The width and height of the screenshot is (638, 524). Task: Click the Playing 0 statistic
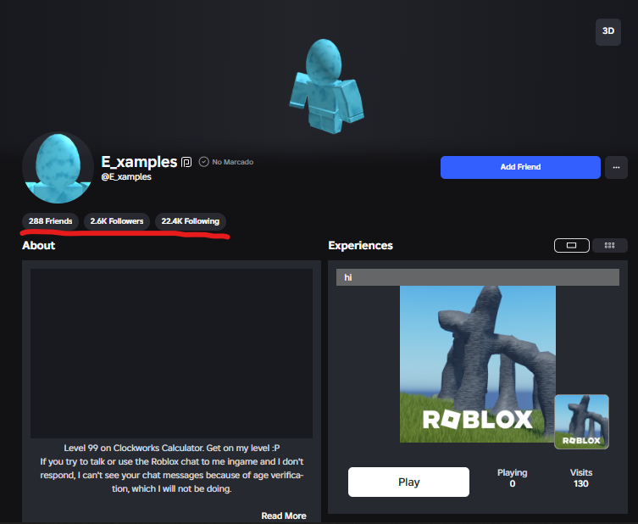pos(513,478)
